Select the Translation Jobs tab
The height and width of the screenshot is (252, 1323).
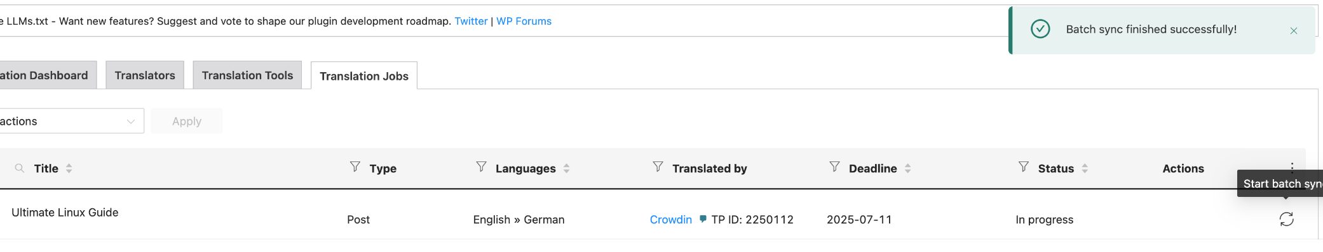click(364, 76)
